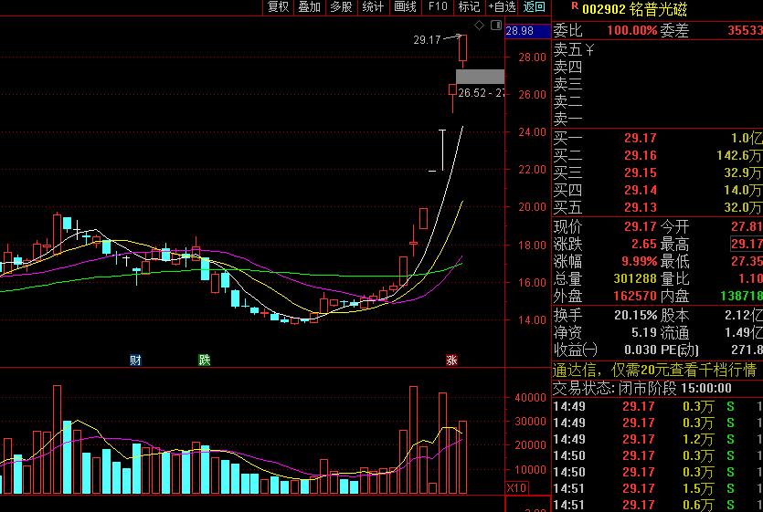The width and height of the screenshot is (763, 512).
Task: Click the 股本 label
Action: click(x=674, y=316)
